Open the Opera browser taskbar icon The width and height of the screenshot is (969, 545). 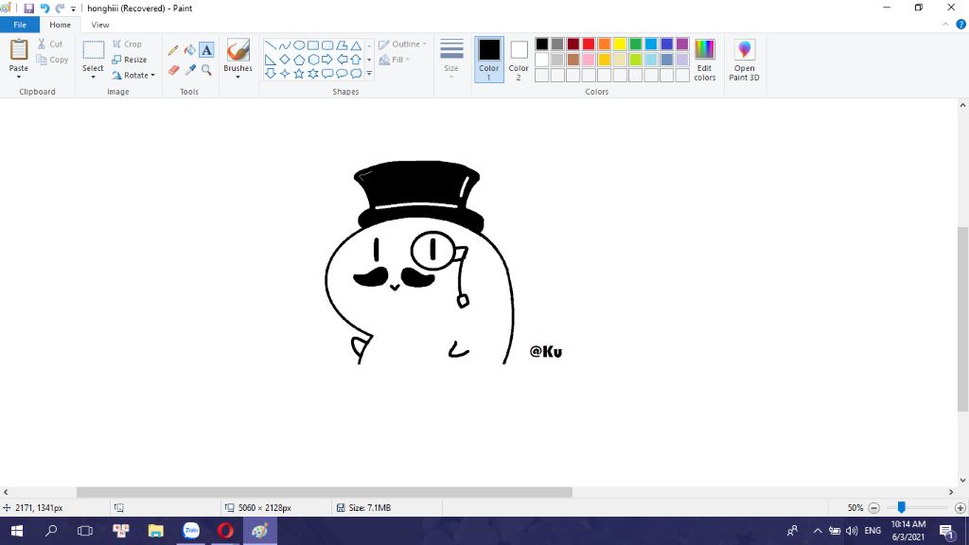(225, 531)
